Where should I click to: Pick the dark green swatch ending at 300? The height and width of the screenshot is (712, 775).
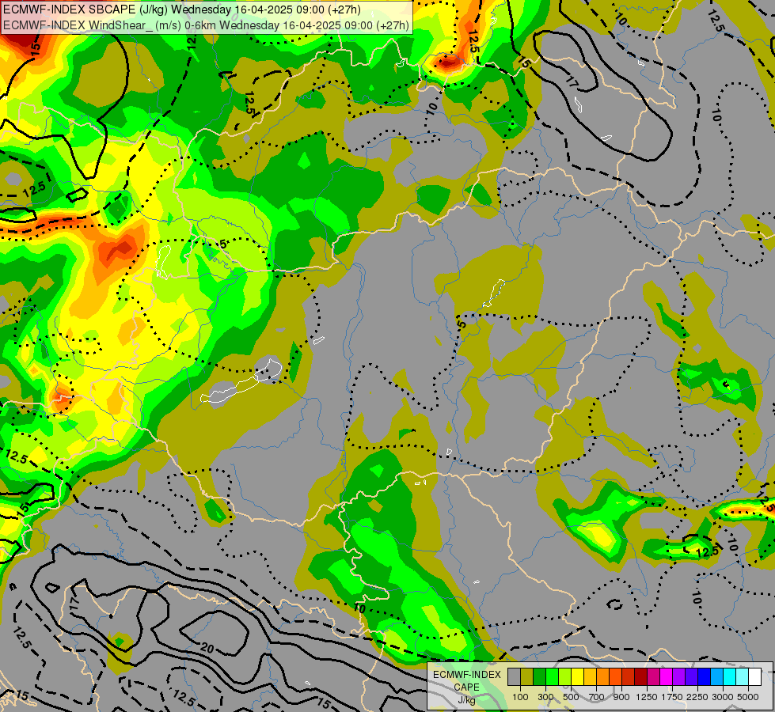click(540, 677)
